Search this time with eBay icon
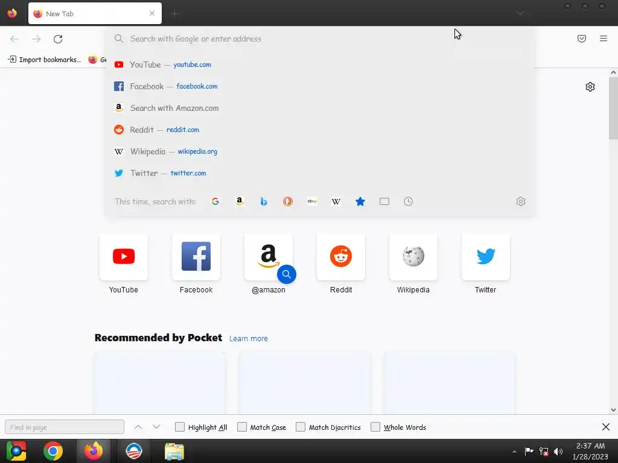Screen dimensions: 618x463 pyautogui.click(x=312, y=201)
